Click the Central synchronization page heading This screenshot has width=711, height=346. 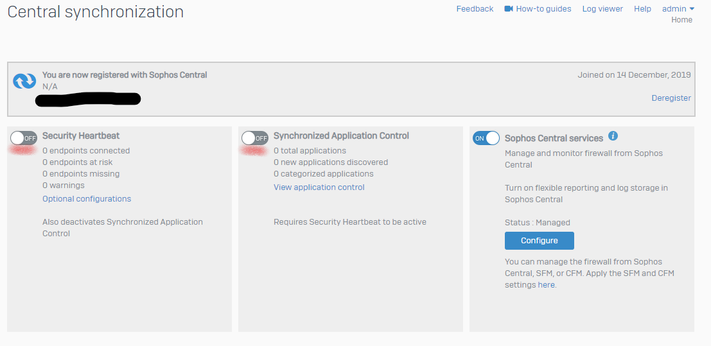[95, 12]
